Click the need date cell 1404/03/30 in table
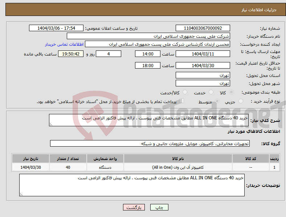This screenshot has width=286, height=217. 30,167
